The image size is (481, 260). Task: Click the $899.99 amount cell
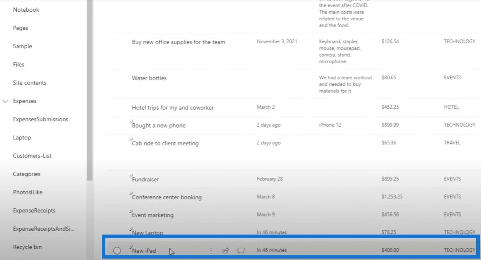coord(390,125)
